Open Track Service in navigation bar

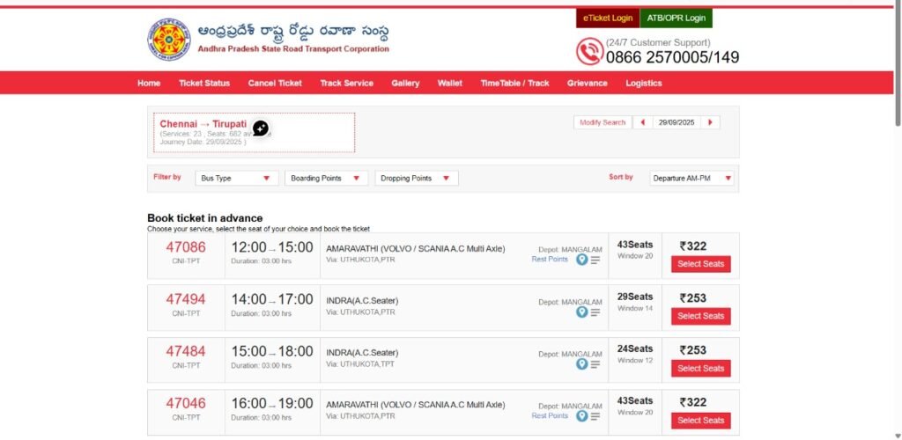(346, 83)
